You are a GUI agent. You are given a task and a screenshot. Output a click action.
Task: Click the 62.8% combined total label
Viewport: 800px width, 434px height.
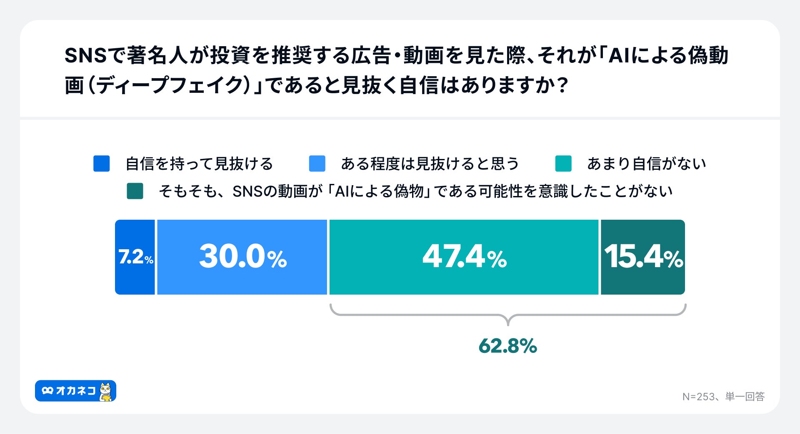tap(507, 346)
